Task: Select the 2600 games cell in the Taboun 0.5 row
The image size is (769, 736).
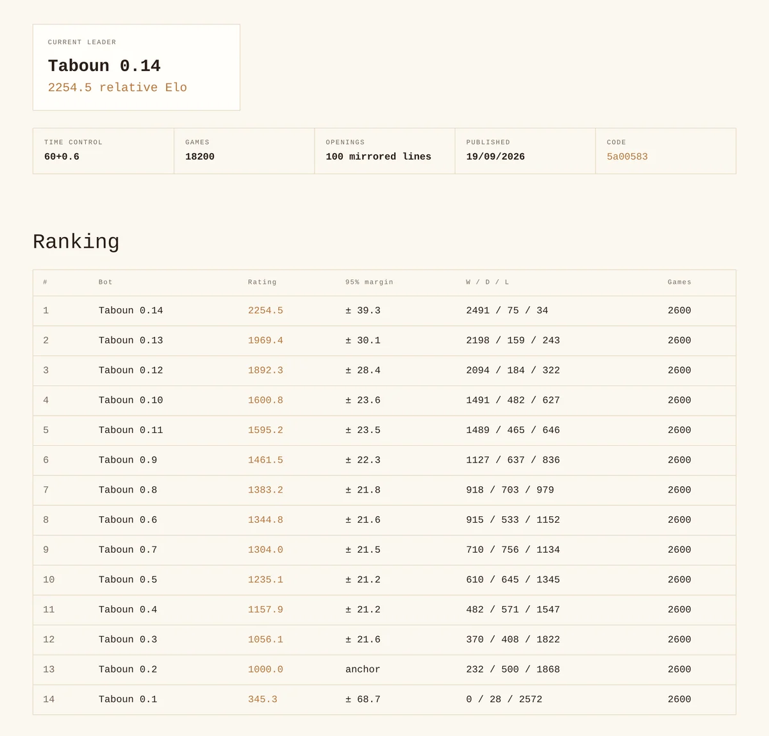Action: click(x=679, y=580)
